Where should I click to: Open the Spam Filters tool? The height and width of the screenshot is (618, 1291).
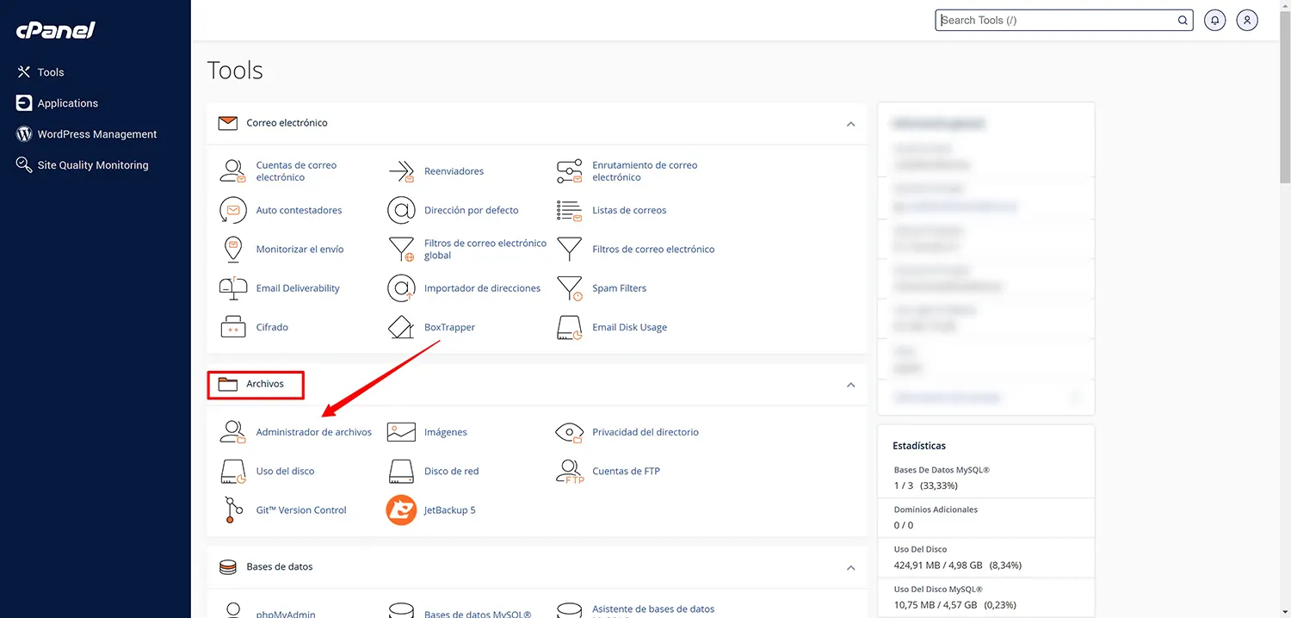619,287
